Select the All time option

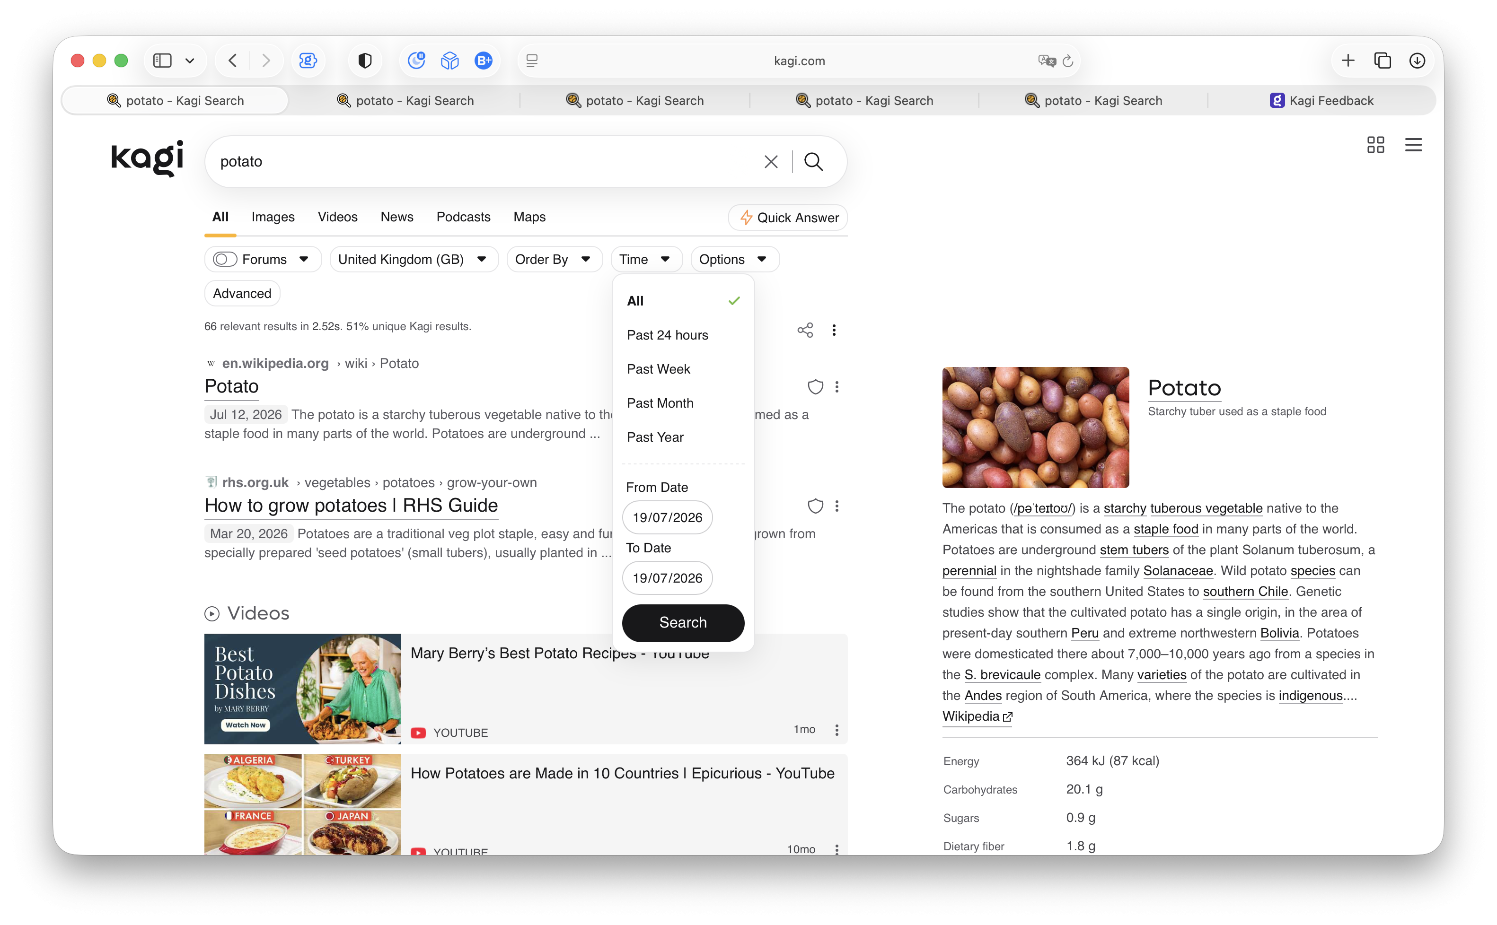pyautogui.click(x=683, y=301)
